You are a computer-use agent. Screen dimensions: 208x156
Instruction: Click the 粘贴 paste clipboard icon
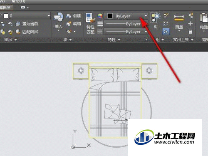point(204,17)
